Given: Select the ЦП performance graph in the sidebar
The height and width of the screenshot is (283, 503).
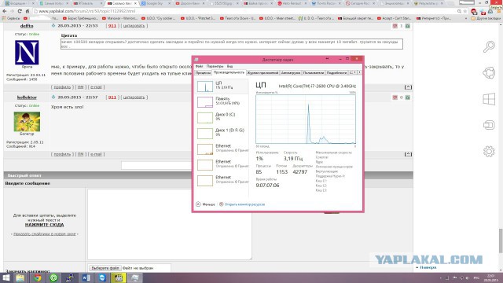Looking at the screenshot, I should pyautogui.click(x=222, y=86).
